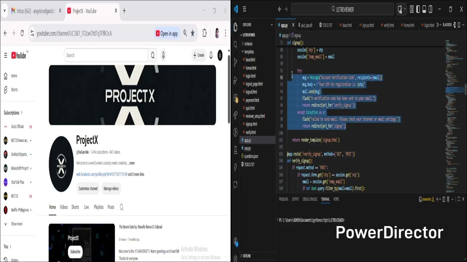Image resolution: width=467 pixels, height=262 pixels.
Task: Click the YouTube search magnifier button
Action: pos(153,55)
